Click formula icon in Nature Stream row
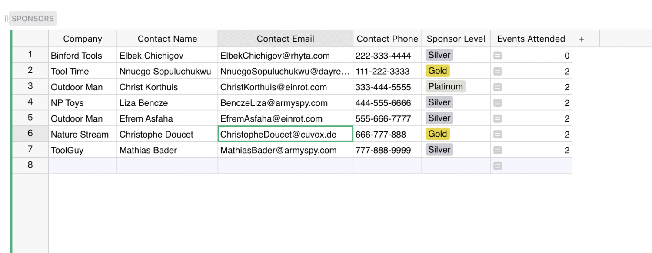This screenshot has width=652, height=253. pos(498,135)
